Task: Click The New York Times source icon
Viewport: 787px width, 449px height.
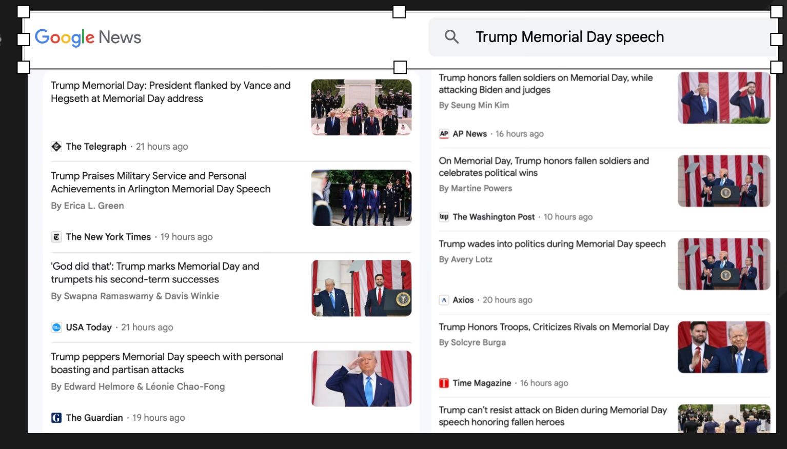Action: pos(56,237)
